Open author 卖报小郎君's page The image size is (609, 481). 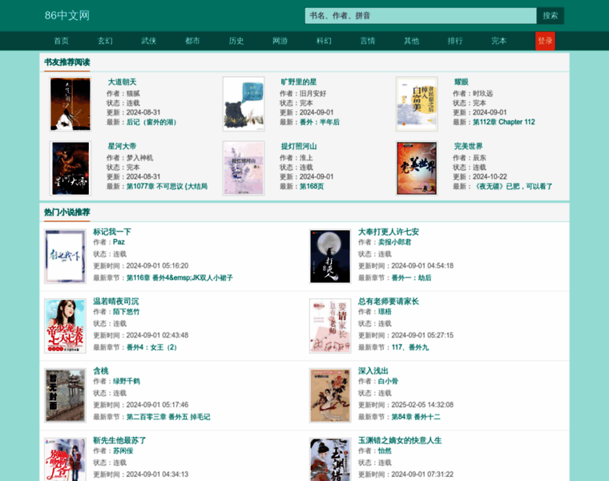coord(394,242)
